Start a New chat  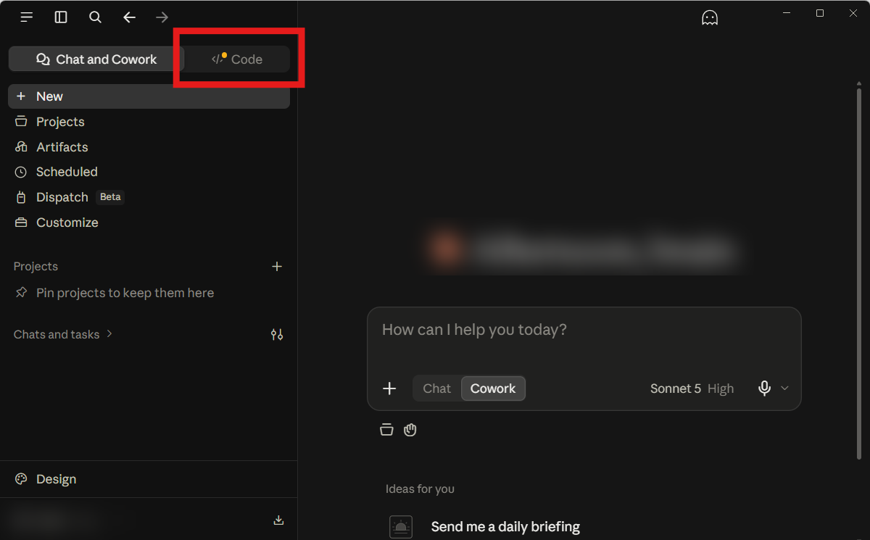149,96
